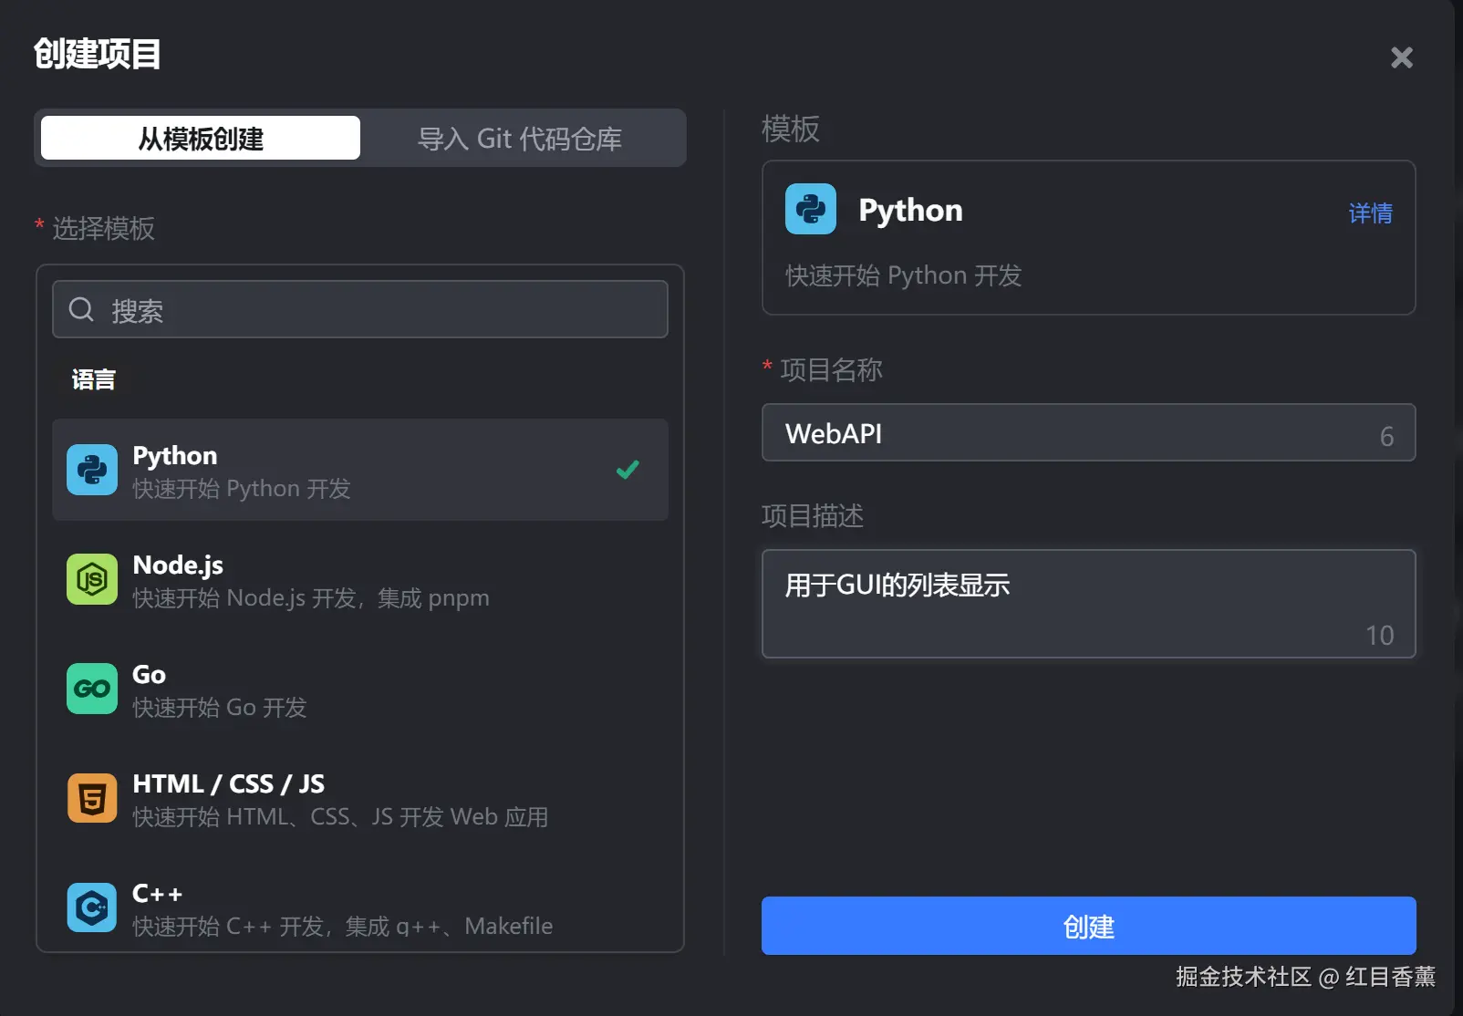
Task: Click the Node.js template icon
Action: (92, 579)
